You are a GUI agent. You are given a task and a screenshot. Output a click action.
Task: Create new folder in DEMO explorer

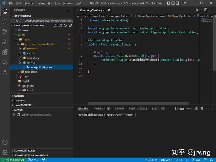[60, 25]
